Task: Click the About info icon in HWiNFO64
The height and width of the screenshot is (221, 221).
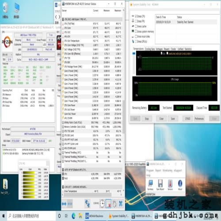Action: click(180, 185)
